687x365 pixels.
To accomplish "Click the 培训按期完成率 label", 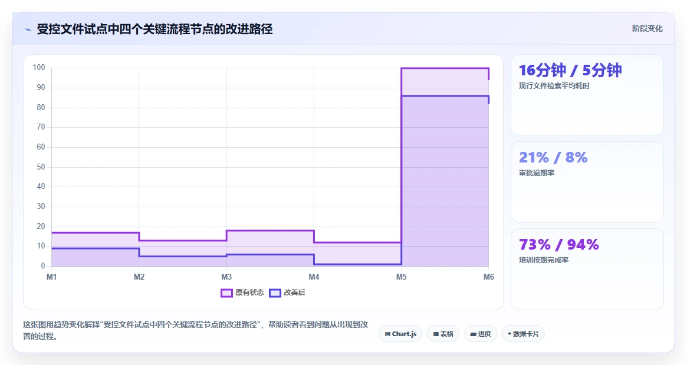I will point(544,260).
